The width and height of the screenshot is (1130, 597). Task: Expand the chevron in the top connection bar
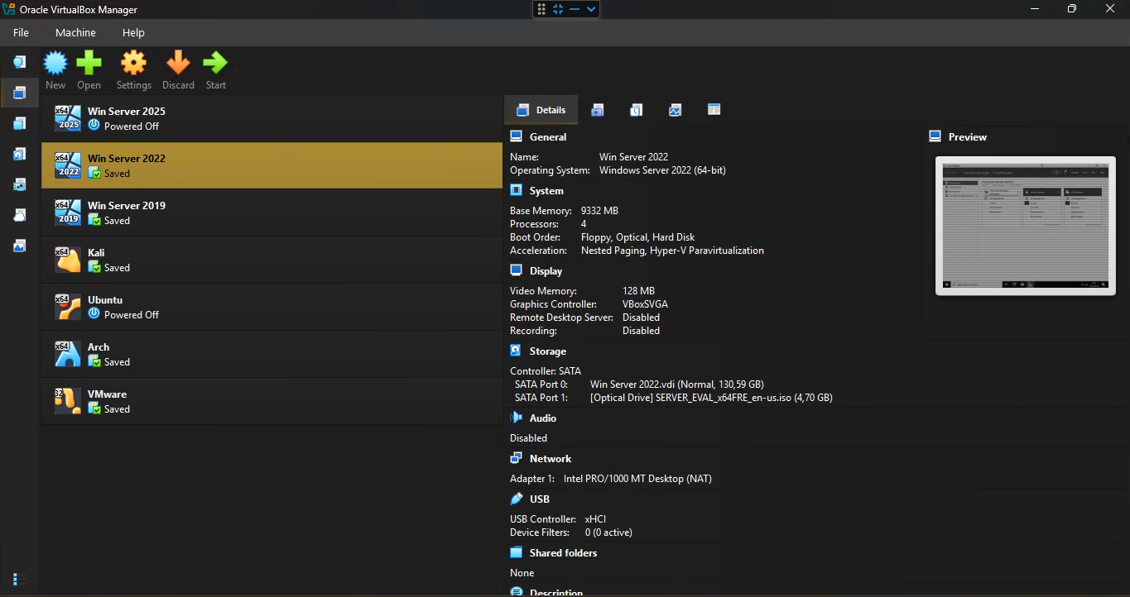coord(591,9)
